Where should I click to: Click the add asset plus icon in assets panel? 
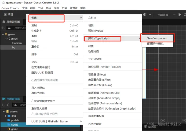(3, 105)
